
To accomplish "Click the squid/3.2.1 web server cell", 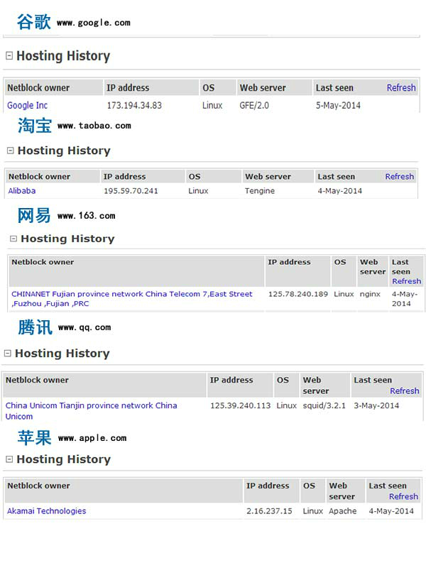I will 324,405.
